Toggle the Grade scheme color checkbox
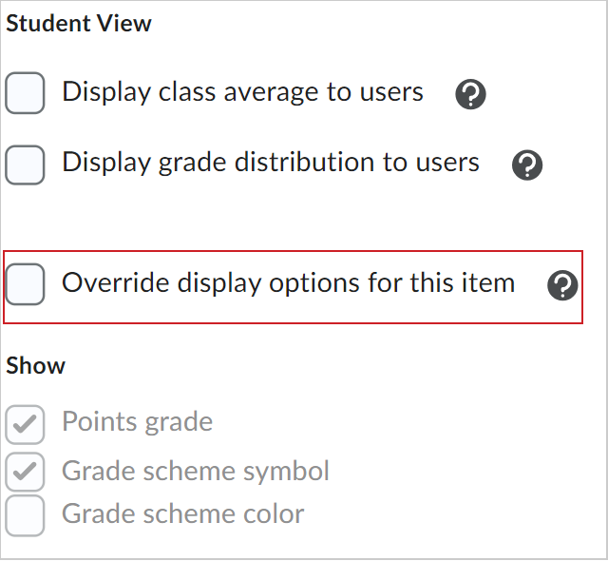Screen dimensions: 608x561 coord(26,515)
